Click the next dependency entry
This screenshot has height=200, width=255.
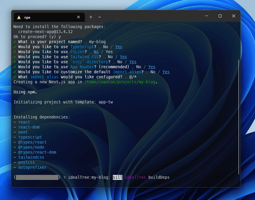23,132
